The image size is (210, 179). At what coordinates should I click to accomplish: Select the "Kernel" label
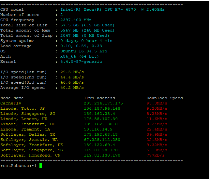click(8, 62)
